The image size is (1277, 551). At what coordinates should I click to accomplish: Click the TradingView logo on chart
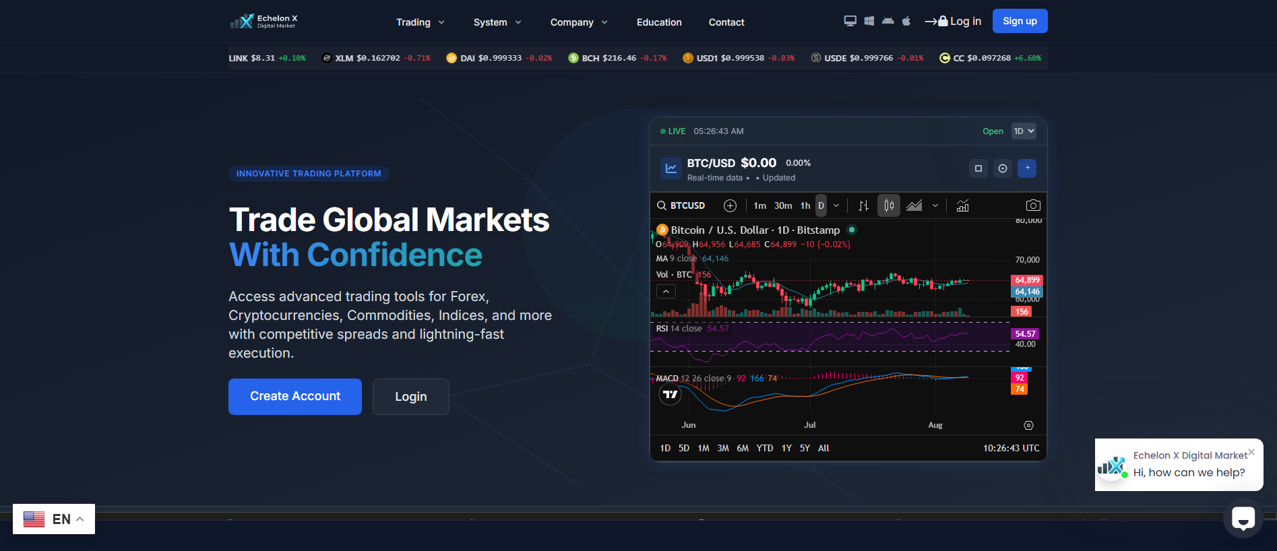pos(670,394)
